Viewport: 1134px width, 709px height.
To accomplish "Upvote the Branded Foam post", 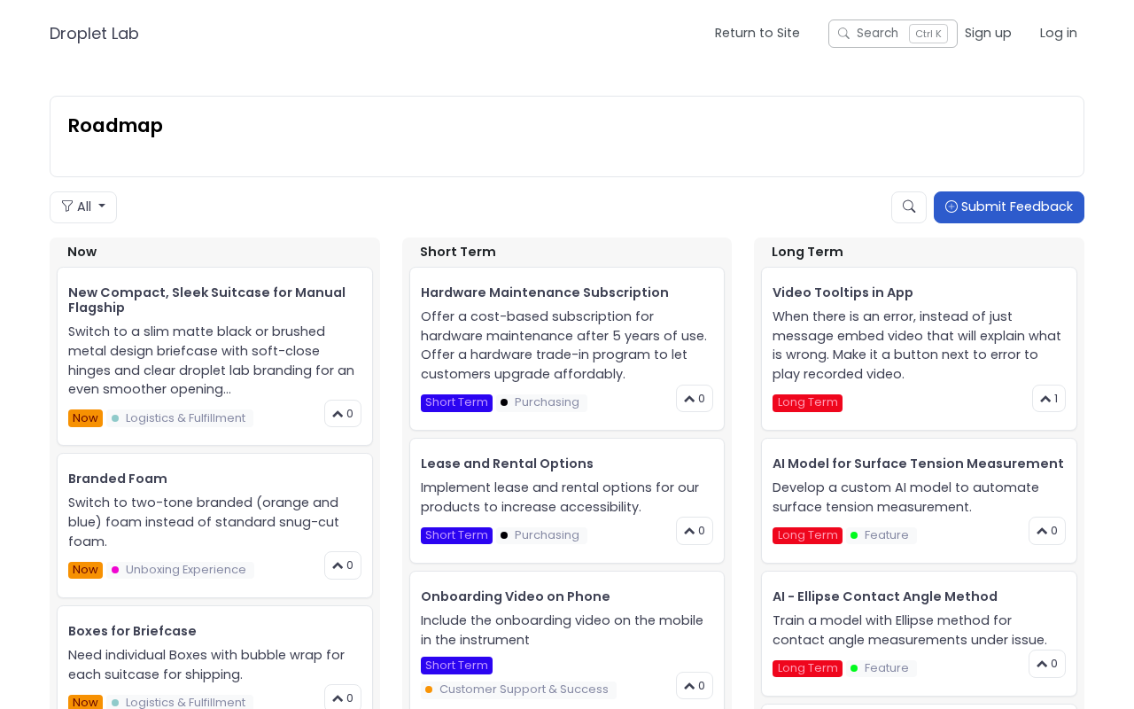I will (x=343, y=565).
